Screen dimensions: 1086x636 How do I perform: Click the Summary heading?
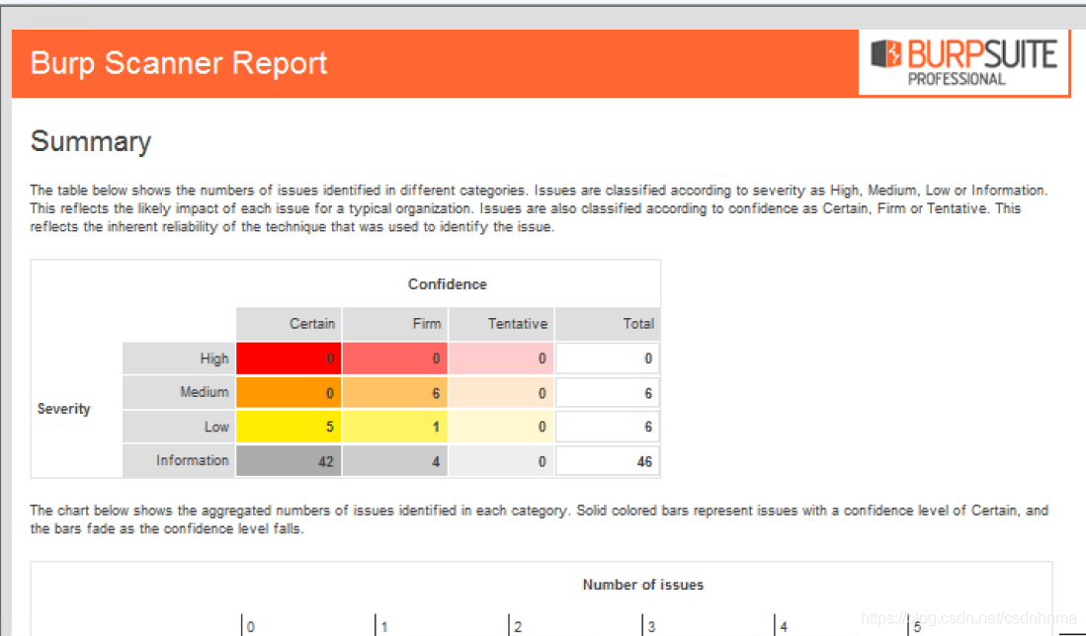(91, 142)
